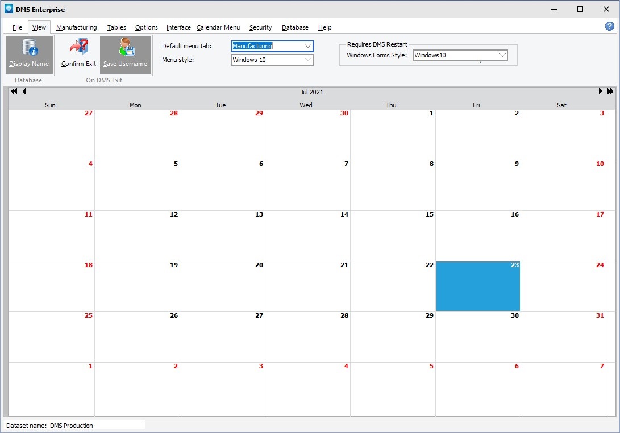Open the Manufacturing menu tab
This screenshot has height=433, width=620.
[77, 27]
